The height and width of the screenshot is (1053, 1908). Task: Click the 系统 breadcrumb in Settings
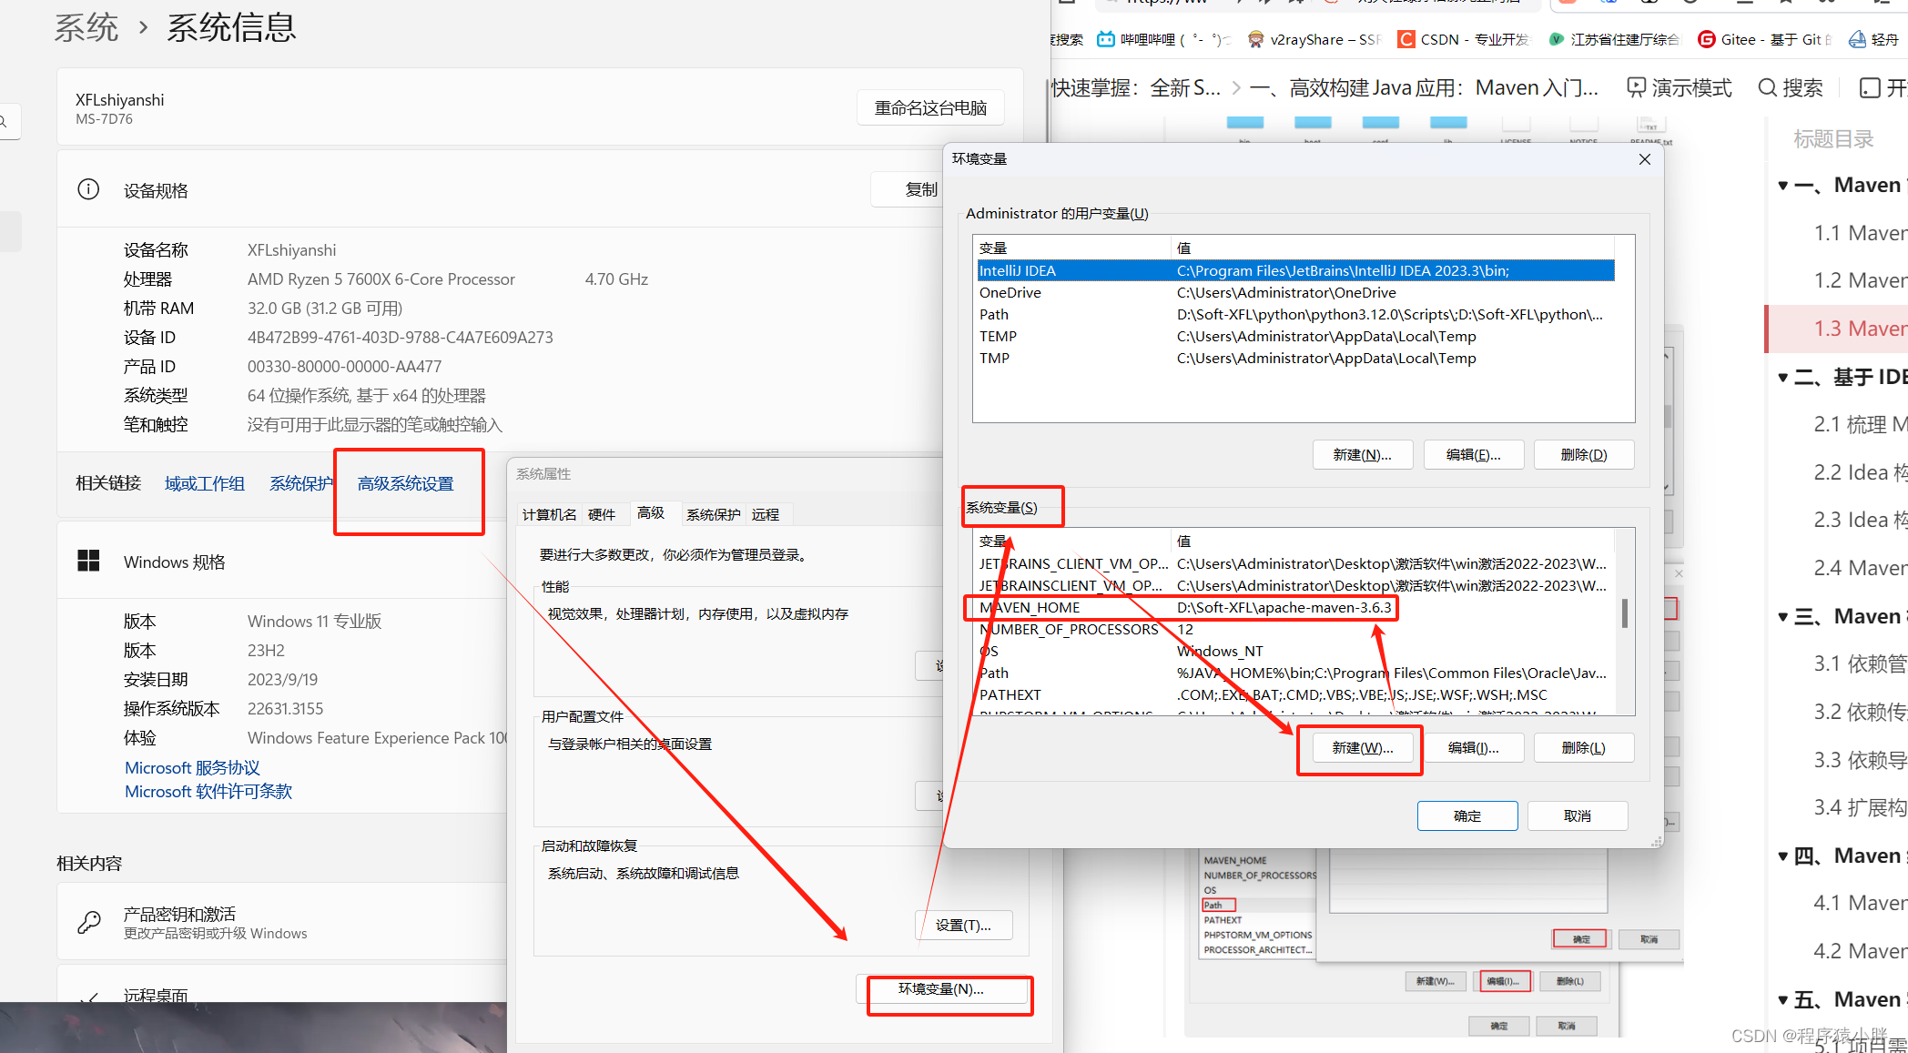pos(86,27)
